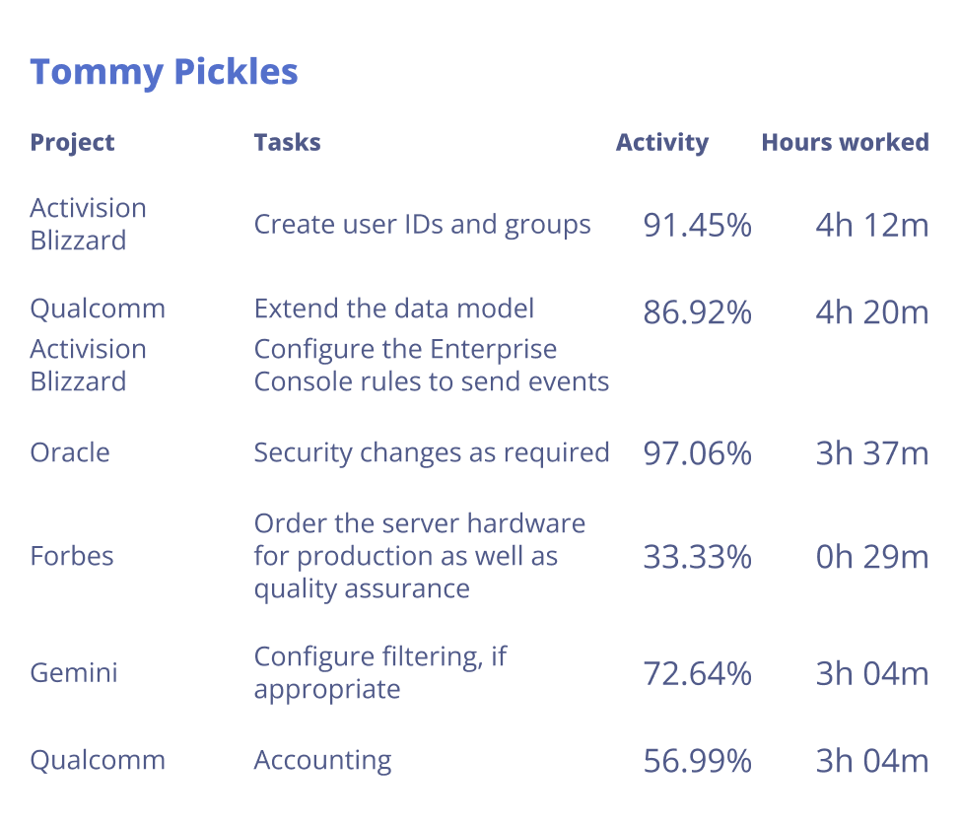Click the Tommy Pickles name heading
The image size is (960, 825).
tap(164, 72)
